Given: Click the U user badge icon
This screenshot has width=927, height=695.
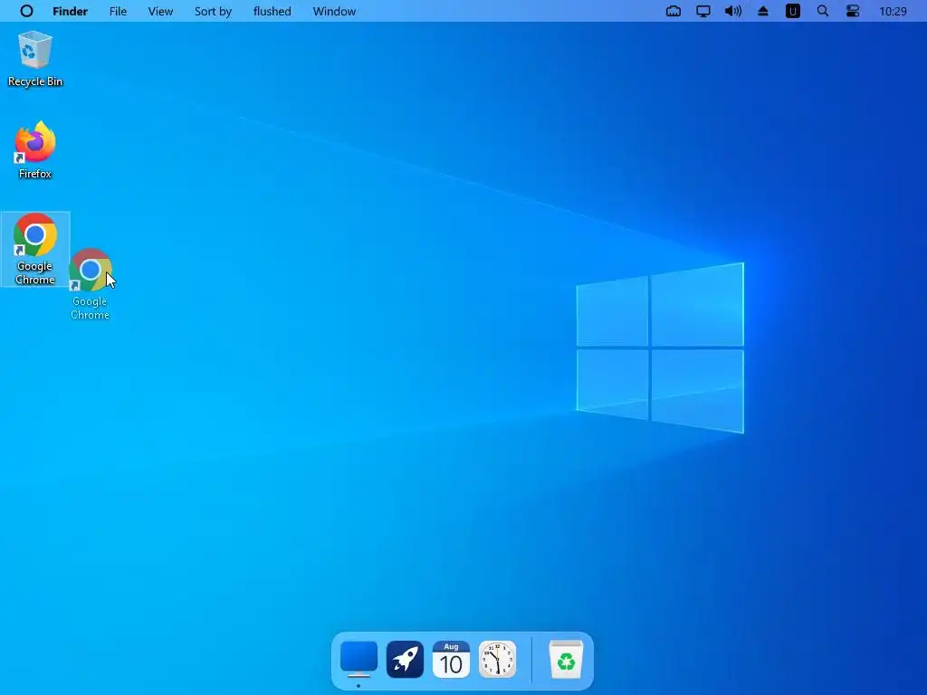Looking at the screenshot, I should point(793,11).
